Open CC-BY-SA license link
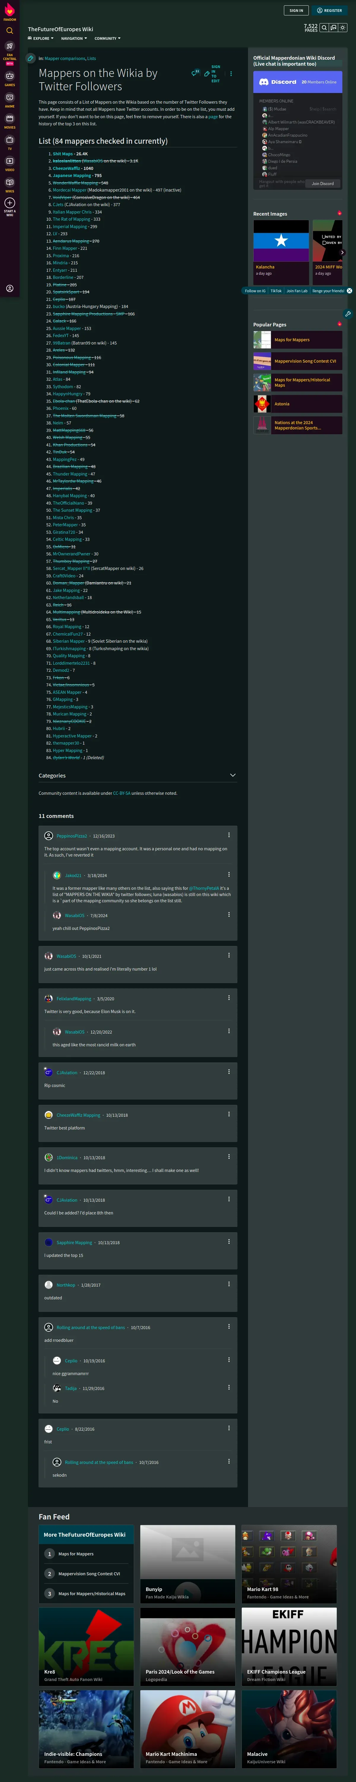Image resolution: width=356 pixels, height=1782 pixels. [x=122, y=794]
